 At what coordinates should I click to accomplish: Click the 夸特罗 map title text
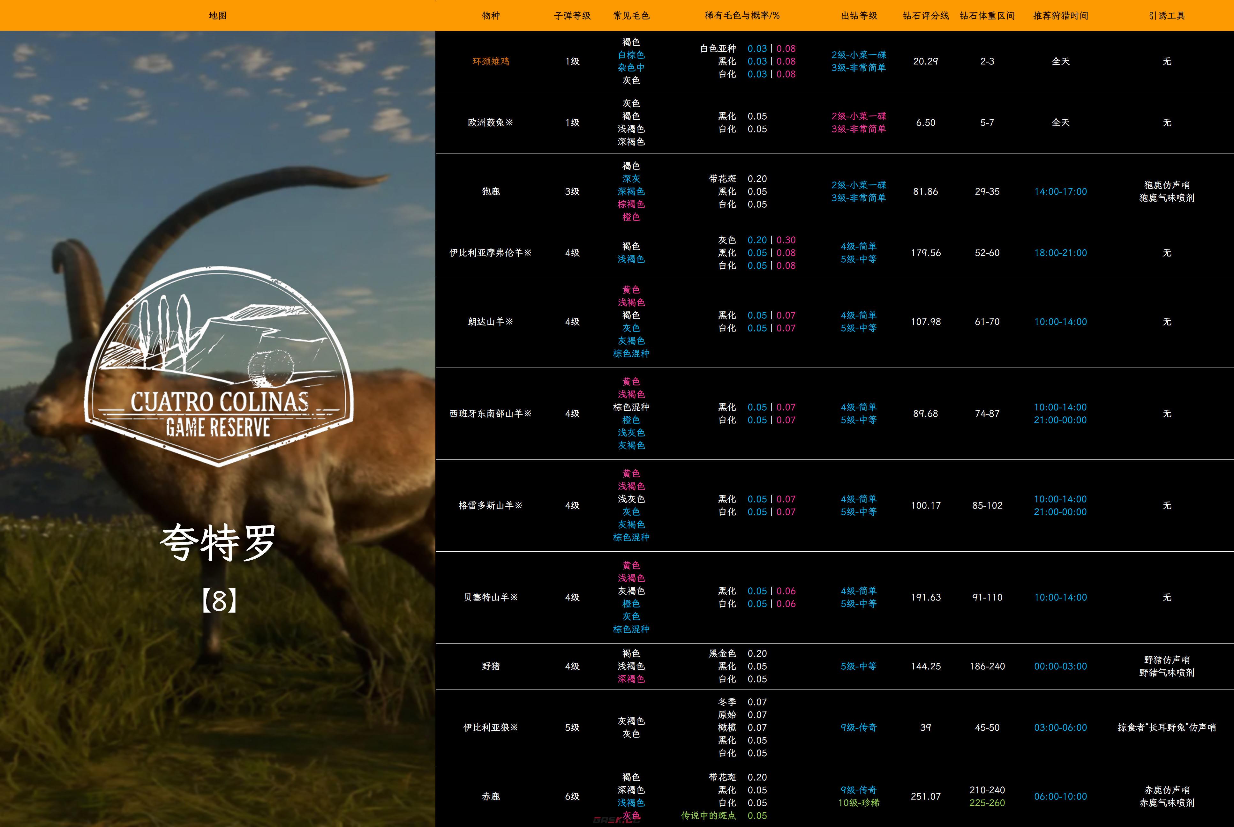coord(218,543)
